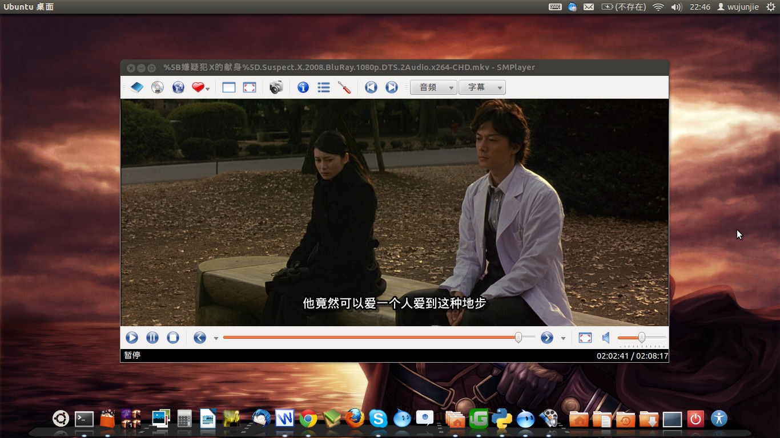Open the home folder in the dock
The height and width of the screenshot is (438, 780).
pyautogui.click(x=579, y=419)
